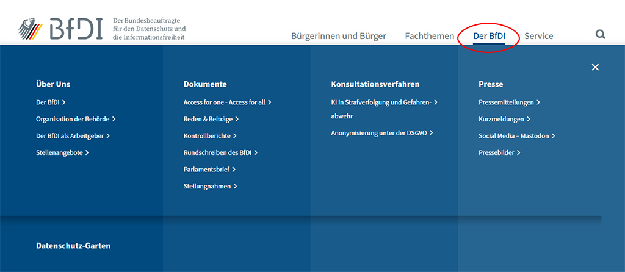The image size is (625, 272).
Task: Open the Fachthemen menu
Action: point(429,36)
